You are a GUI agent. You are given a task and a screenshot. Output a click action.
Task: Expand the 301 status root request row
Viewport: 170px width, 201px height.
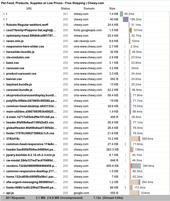click(x=4, y=14)
